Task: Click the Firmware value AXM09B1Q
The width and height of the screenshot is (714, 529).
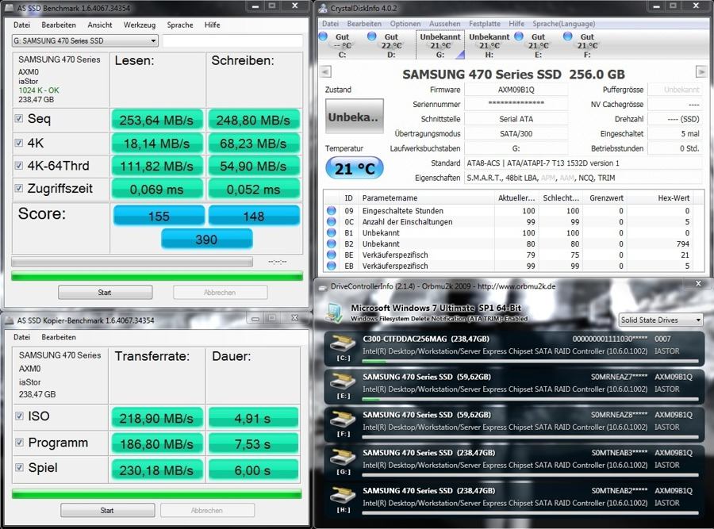Action: coord(516,90)
